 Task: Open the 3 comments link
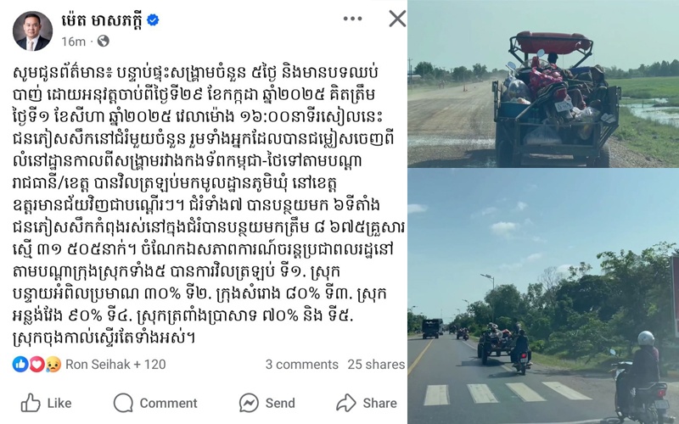coord(302,365)
